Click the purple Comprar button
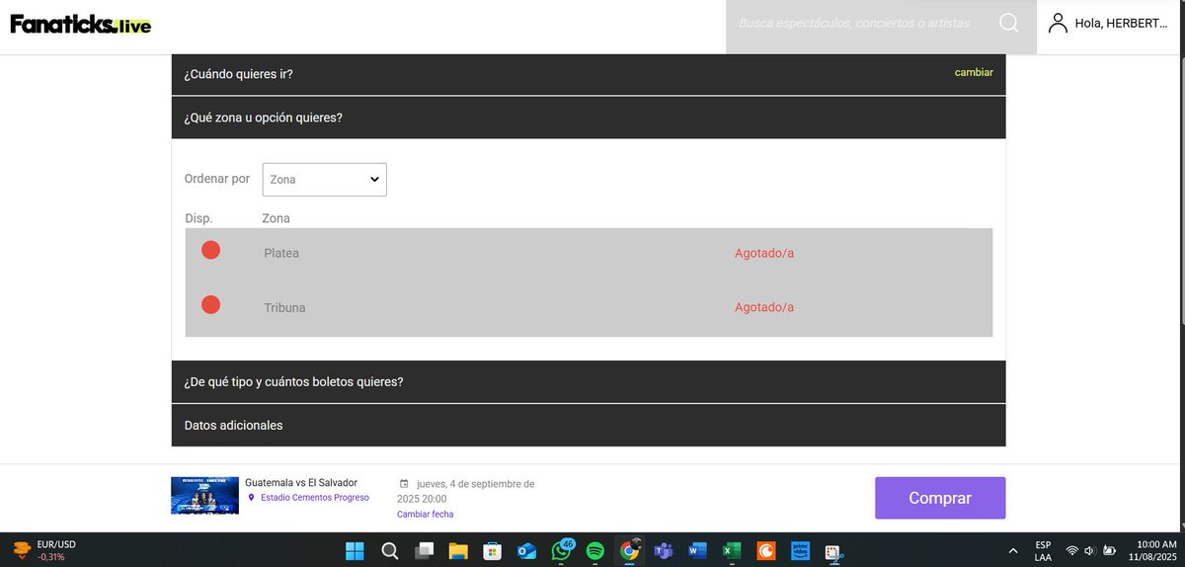The height and width of the screenshot is (567, 1185). point(940,498)
